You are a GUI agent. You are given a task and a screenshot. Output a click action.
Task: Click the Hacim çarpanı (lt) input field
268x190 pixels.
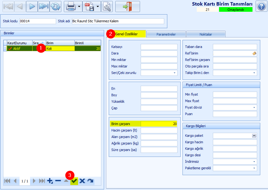pos(159,130)
